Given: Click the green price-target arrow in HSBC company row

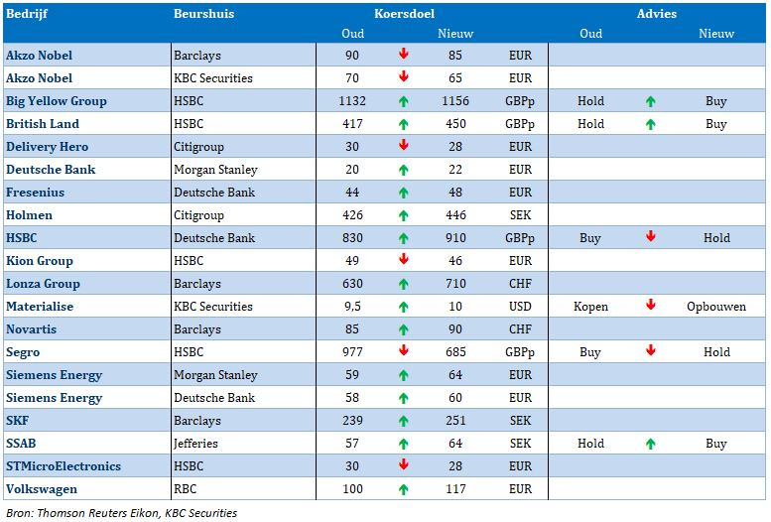Looking at the screenshot, I should pyautogui.click(x=403, y=238).
